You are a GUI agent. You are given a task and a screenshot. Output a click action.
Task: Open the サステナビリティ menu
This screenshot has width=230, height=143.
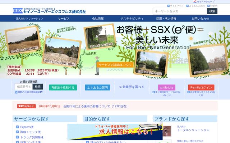[x=132, y=19]
